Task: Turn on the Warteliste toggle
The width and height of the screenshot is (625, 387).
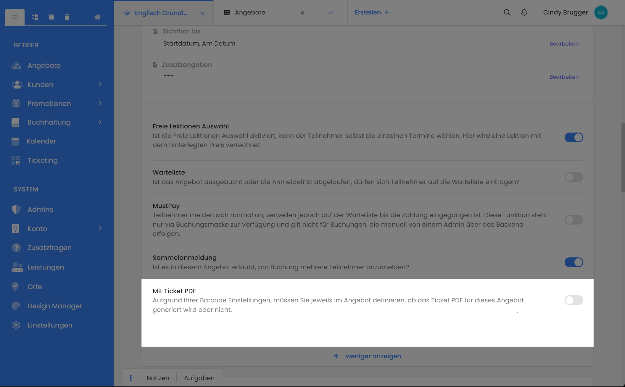Action: pos(574,177)
